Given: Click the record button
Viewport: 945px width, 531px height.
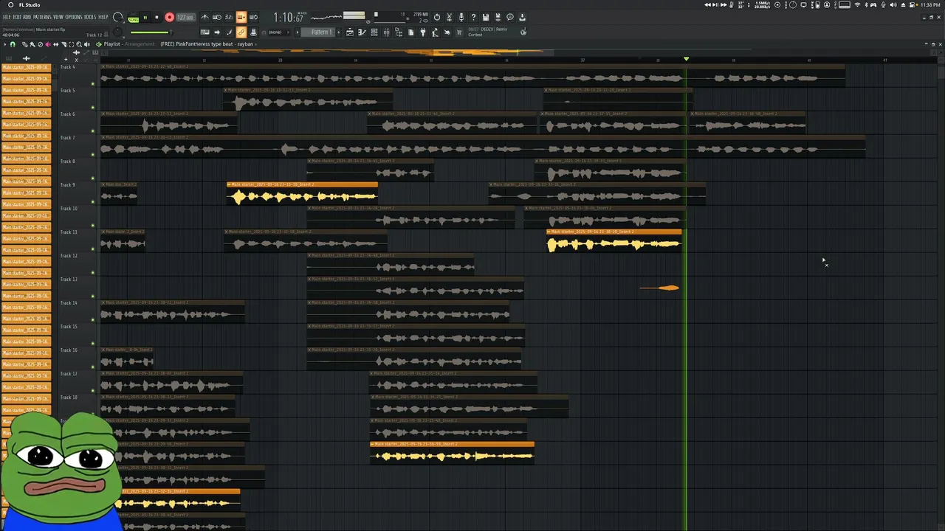Looking at the screenshot, I should point(170,17).
